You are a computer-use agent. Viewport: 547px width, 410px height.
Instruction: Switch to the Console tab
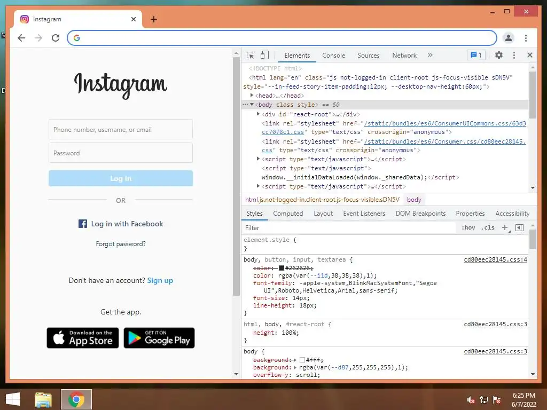(x=333, y=56)
